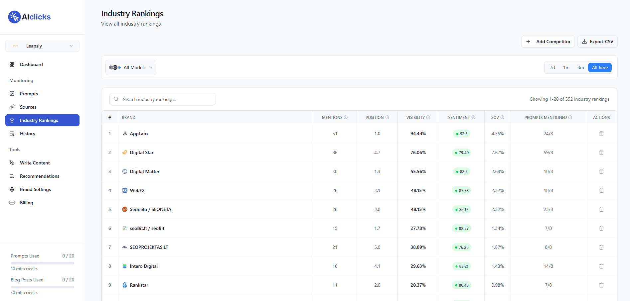The height and width of the screenshot is (301, 630).
Task: Delete the Intero Digital row
Action: [x=601, y=266]
